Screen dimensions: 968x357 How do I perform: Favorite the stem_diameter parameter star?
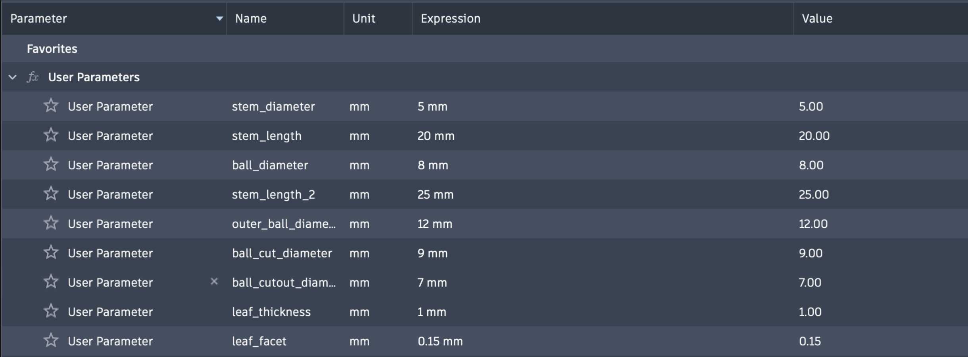tap(51, 106)
